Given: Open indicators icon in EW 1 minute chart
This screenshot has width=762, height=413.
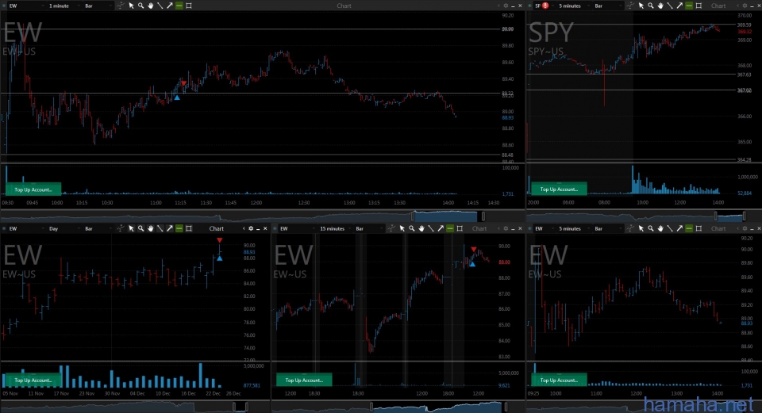Looking at the screenshot, I should point(120,6).
